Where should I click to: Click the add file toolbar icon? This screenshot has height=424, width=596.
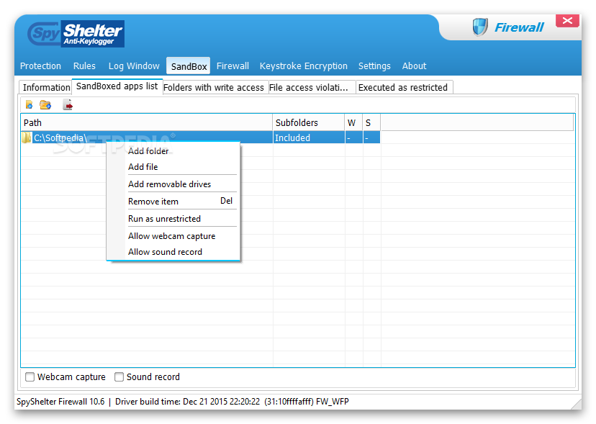pyautogui.click(x=30, y=104)
